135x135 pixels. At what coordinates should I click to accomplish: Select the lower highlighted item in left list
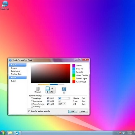(x=18, y=78)
